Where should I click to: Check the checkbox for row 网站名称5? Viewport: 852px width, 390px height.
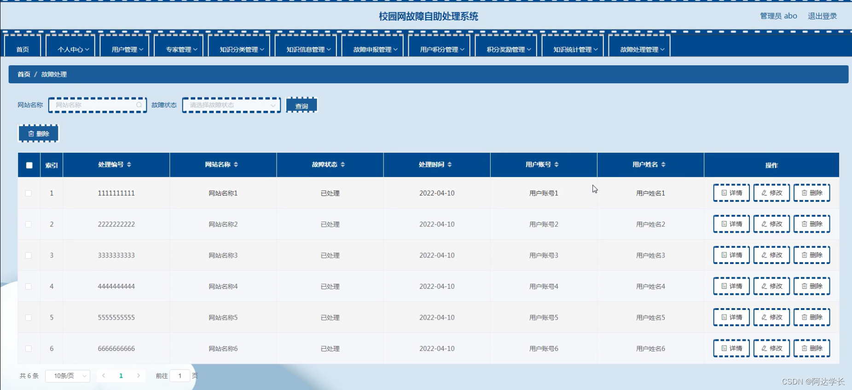coord(29,318)
